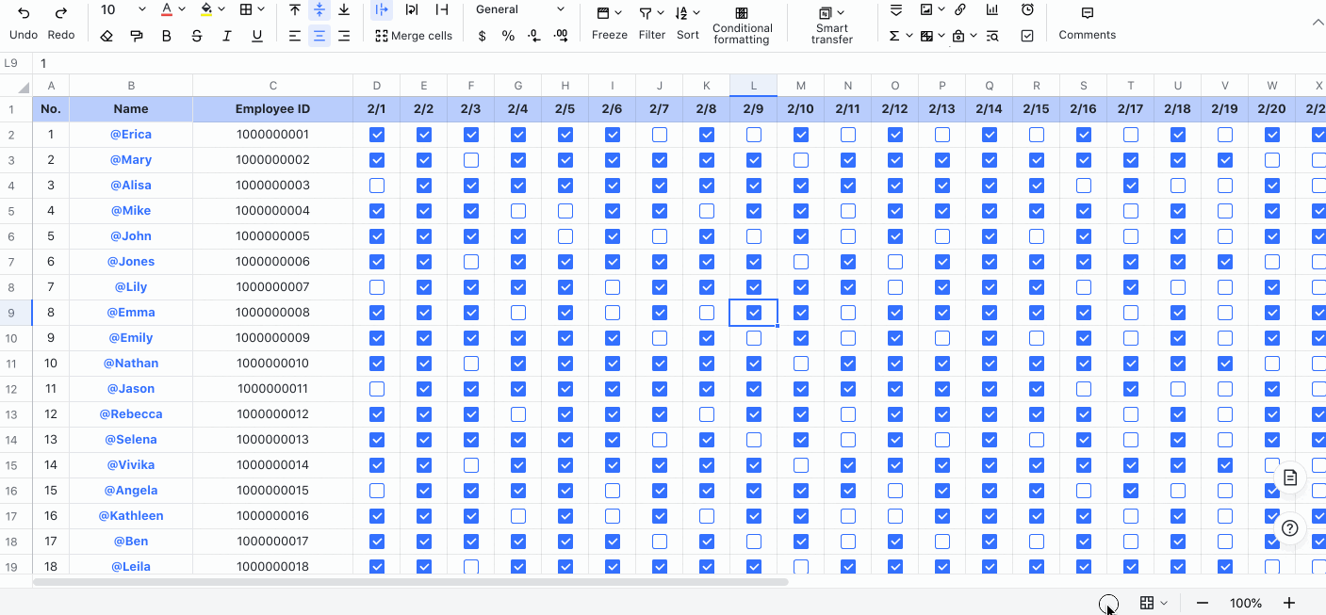Open the cell lock protection icon

959,35
